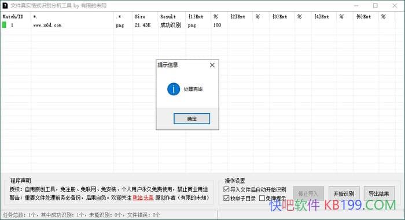Open the B站头条 red link
The height and width of the screenshot is (220, 405).
(143, 197)
